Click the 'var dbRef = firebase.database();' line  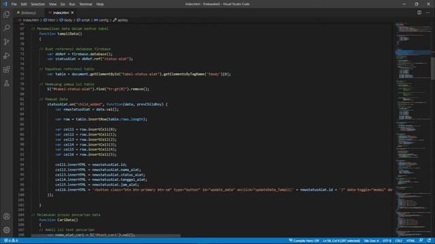[80, 54]
